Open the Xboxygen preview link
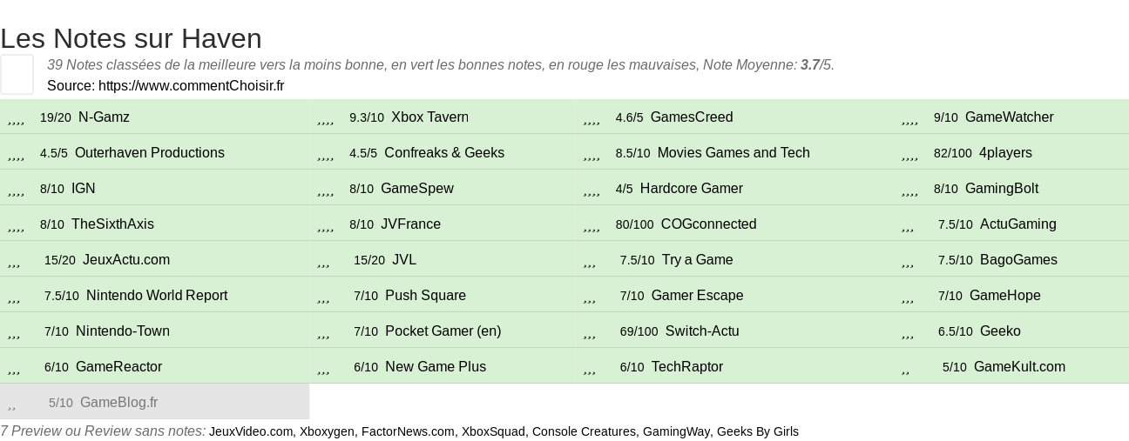 click(x=327, y=431)
